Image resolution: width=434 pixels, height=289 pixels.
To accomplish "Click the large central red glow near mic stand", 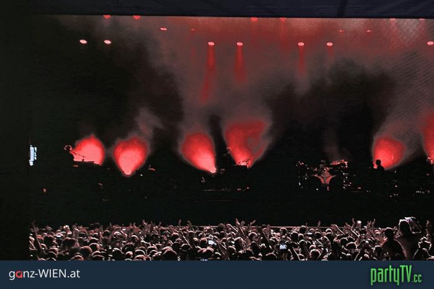I will 245,143.
